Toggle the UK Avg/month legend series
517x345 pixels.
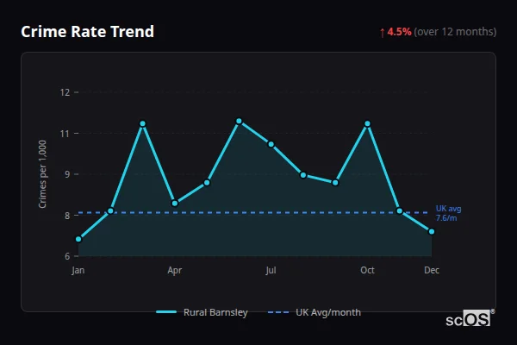327,312
